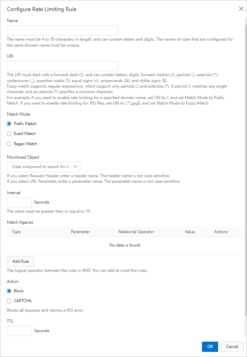Click the Type column header
This screenshot has height=357, width=247.
tap(16, 232)
